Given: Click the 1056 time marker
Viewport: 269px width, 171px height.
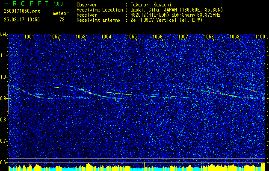Looking at the screenshot, I should 157,36.
